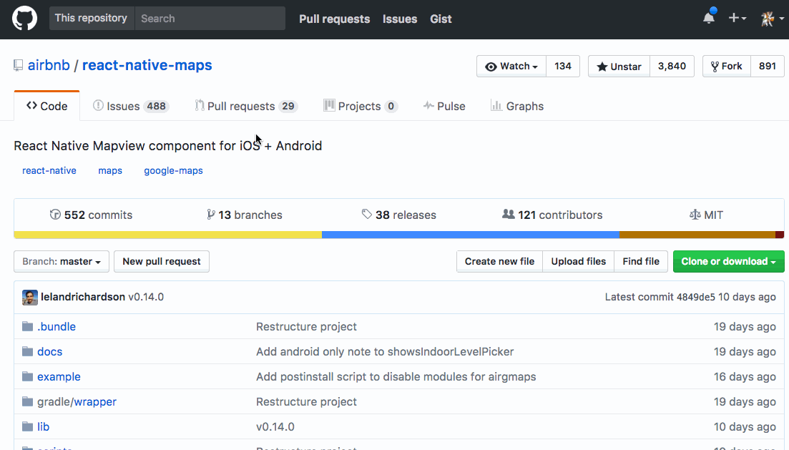Unstar the repository

(x=619, y=66)
